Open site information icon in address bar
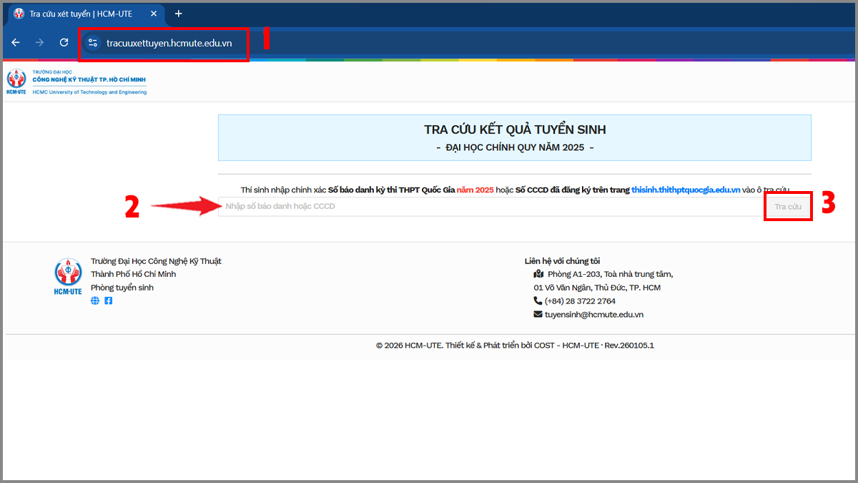 pyautogui.click(x=93, y=43)
